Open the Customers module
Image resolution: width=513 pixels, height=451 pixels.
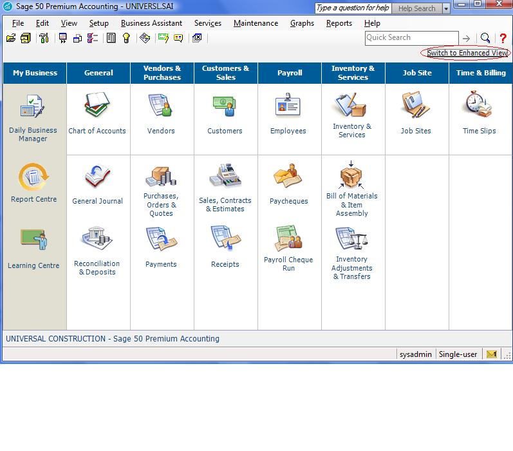pos(225,115)
